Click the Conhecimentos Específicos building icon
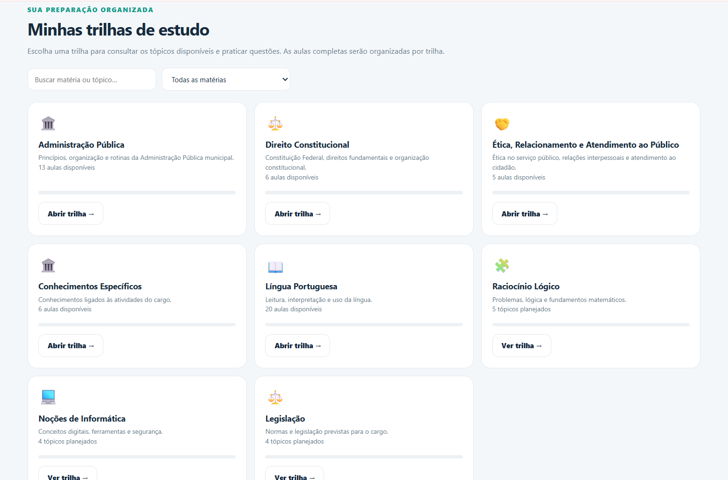 (48, 265)
